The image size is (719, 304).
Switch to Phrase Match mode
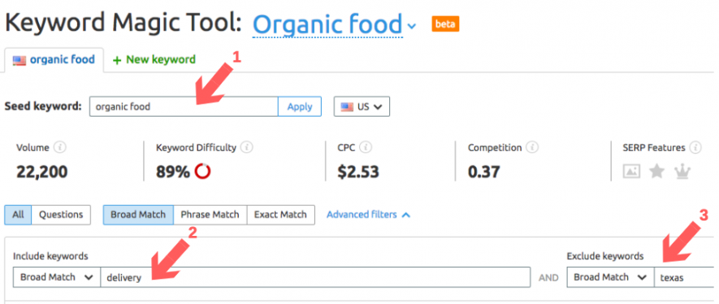(210, 215)
